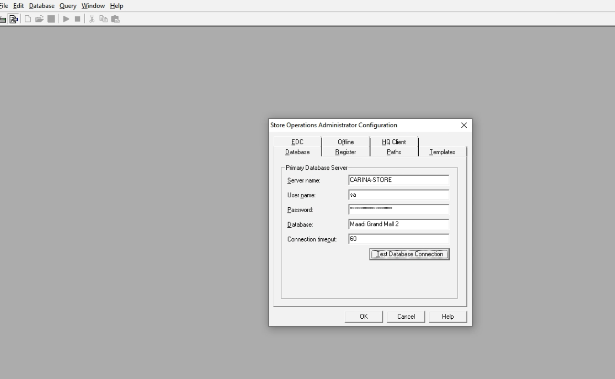The height and width of the screenshot is (379, 615).
Task: Select the Database tab
Action: click(x=297, y=152)
